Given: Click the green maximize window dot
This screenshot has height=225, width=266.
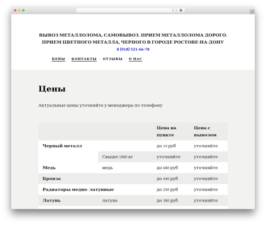Looking at the screenshot, I should click(23, 11).
